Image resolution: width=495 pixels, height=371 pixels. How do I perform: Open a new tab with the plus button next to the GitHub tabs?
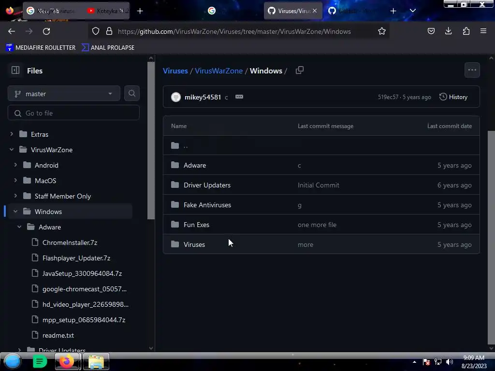(x=393, y=11)
